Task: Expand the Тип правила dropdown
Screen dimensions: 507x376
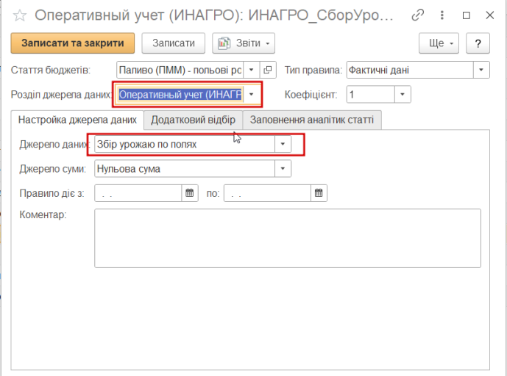Action: pos(481,70)
